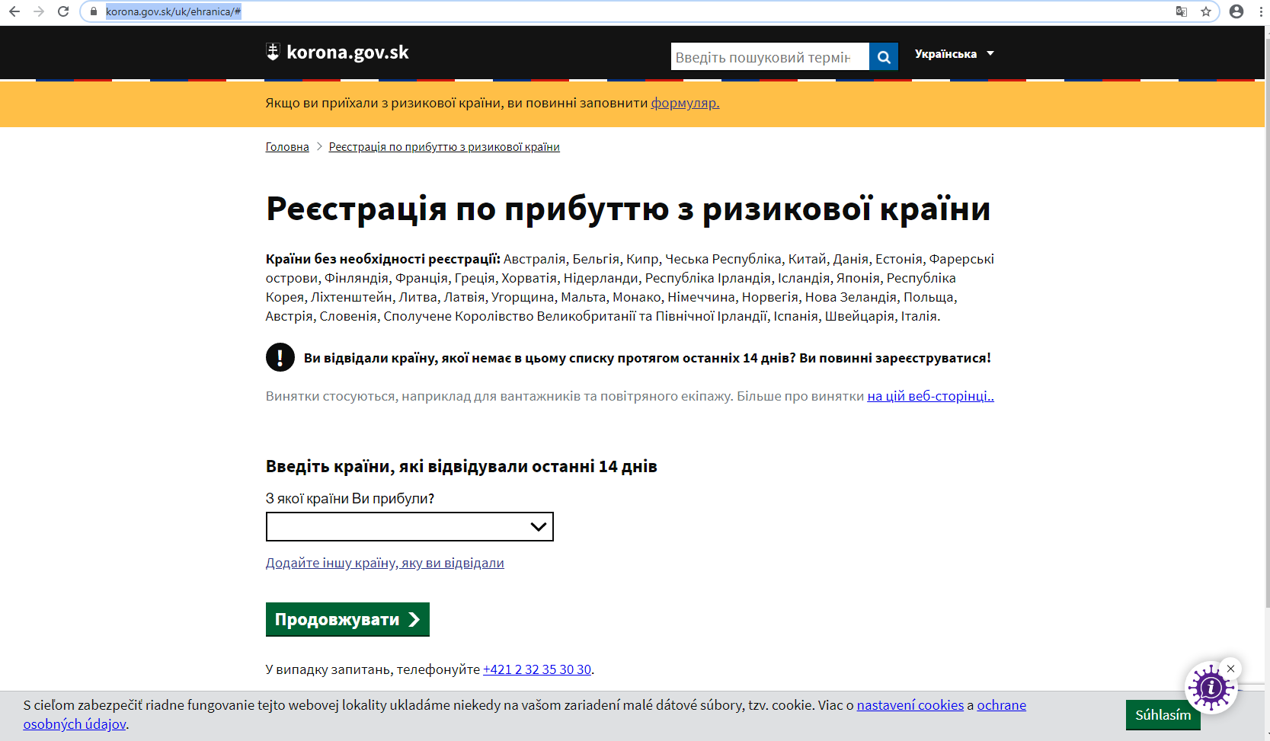Expand the country of arrival dropdown
Image resolution: width=1270 pixels, height=741 pixels.
click(x=409, y=526)
